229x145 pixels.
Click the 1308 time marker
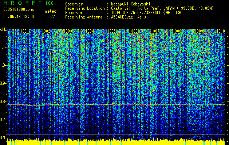pyautogui.click(x=177, y=32)
